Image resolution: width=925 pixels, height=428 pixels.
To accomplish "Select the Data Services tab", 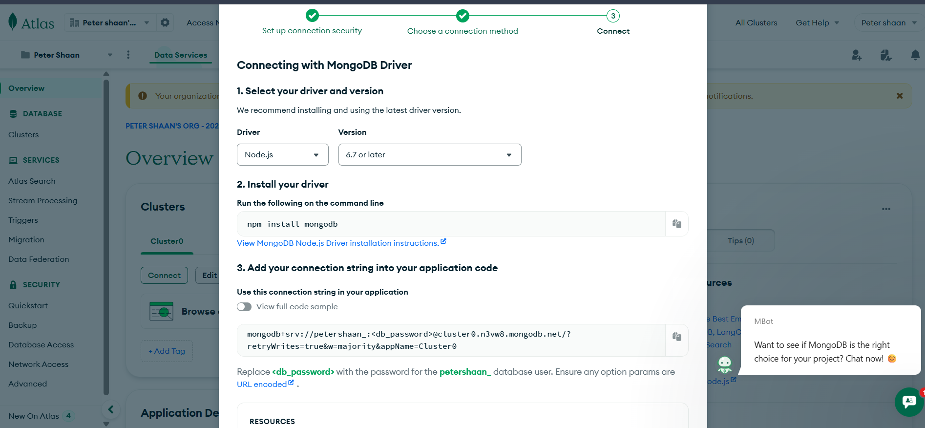I will coord(181,55).
